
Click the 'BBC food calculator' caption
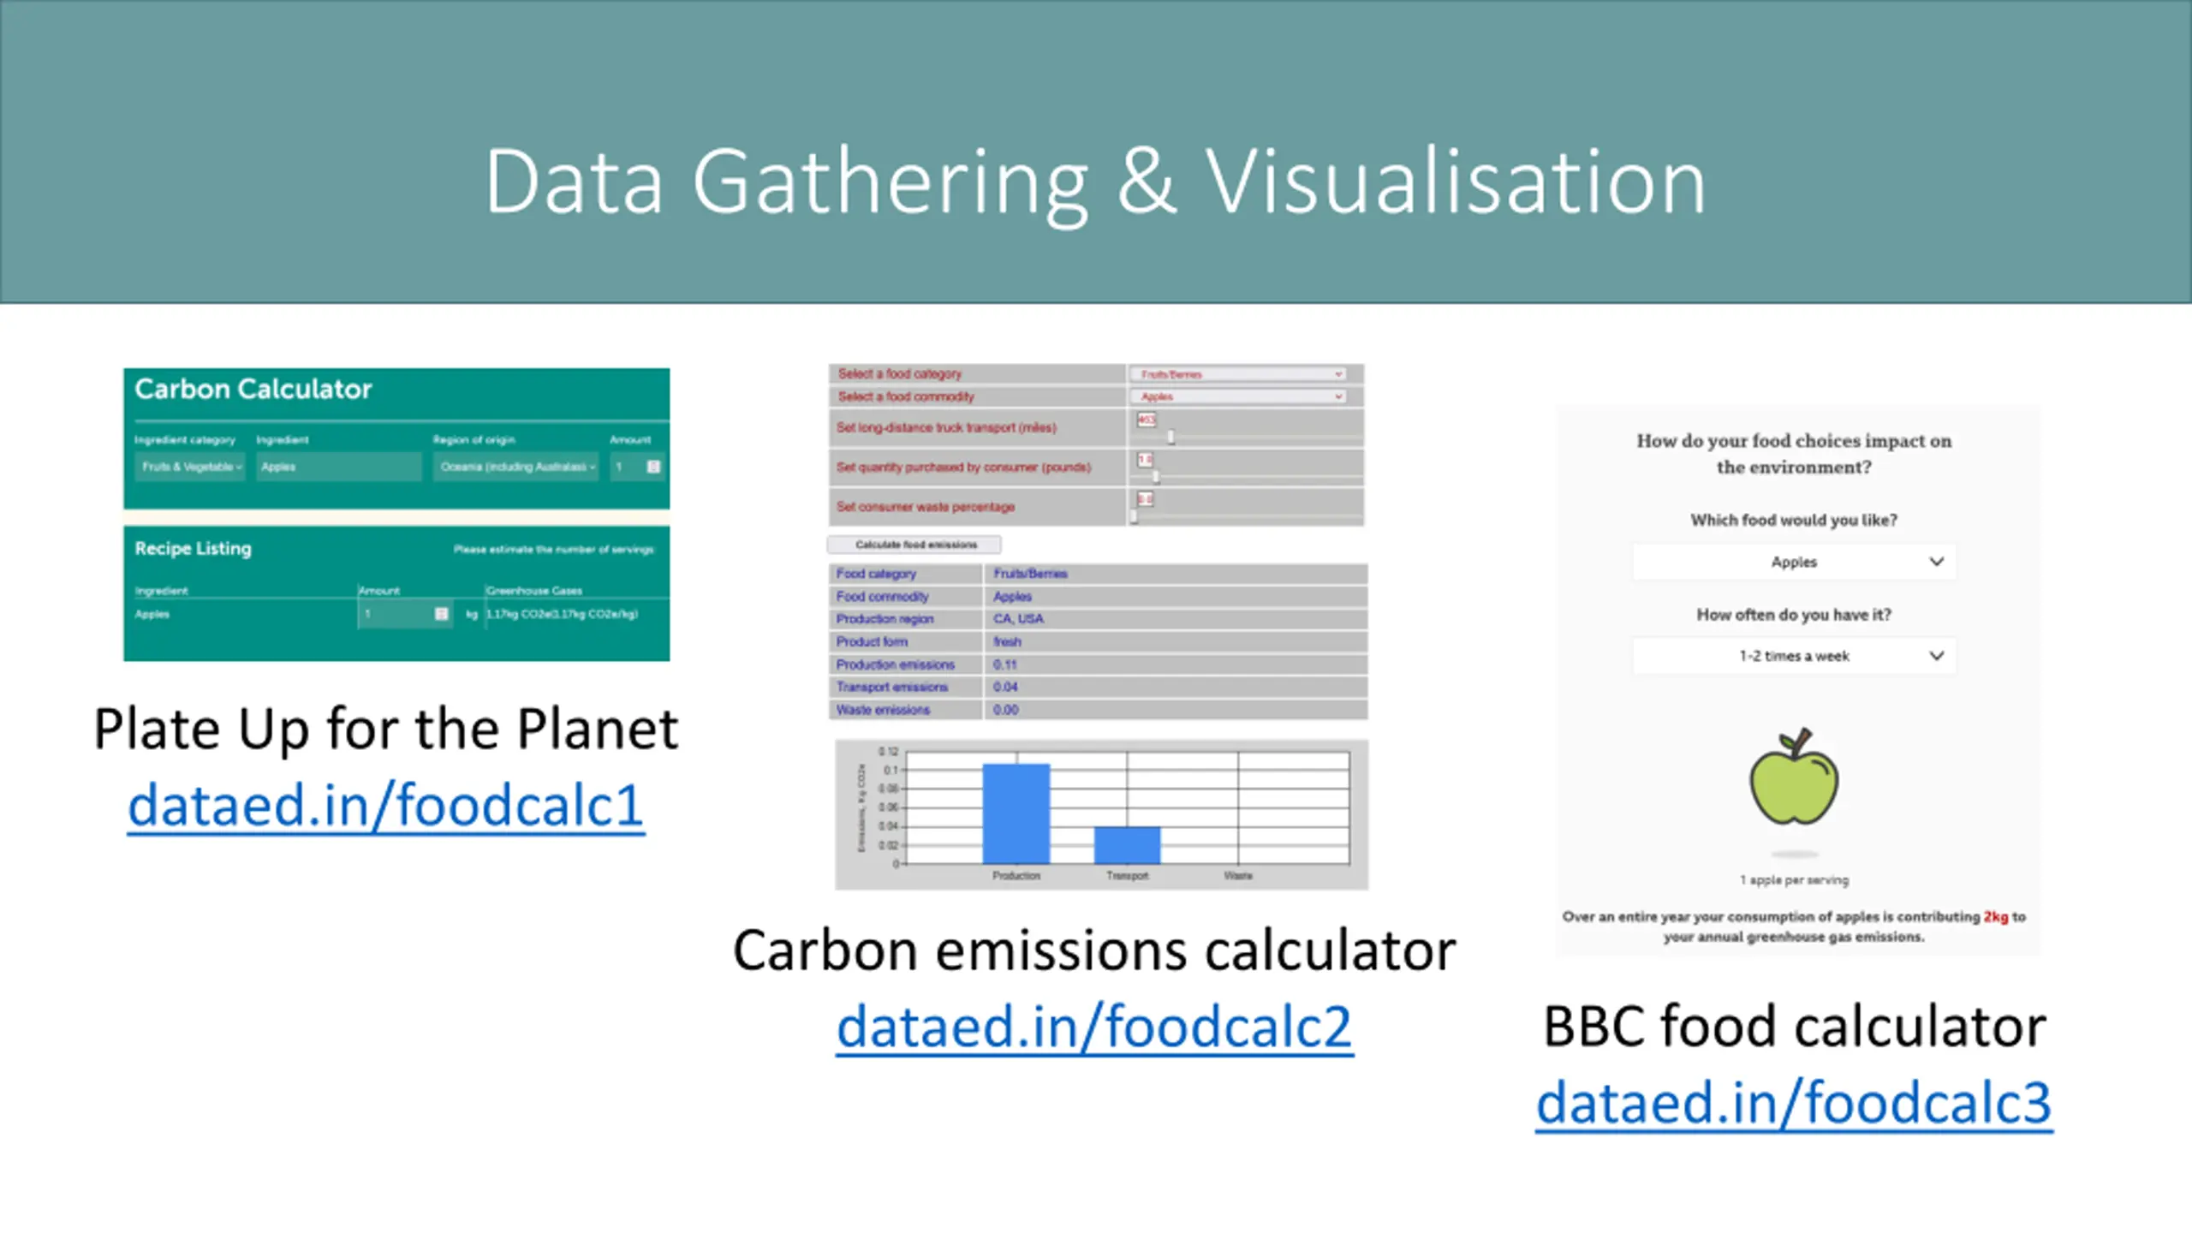[x=1794, y=1026]
